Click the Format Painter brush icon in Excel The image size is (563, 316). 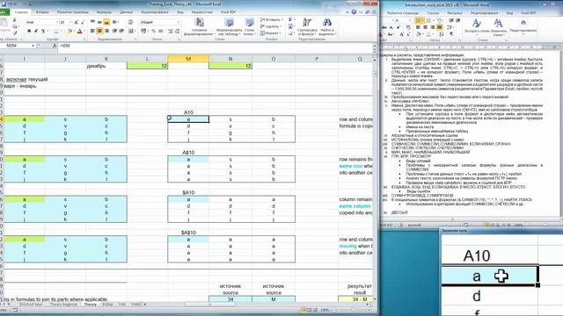pyautogui.click(x=15, y=33)
